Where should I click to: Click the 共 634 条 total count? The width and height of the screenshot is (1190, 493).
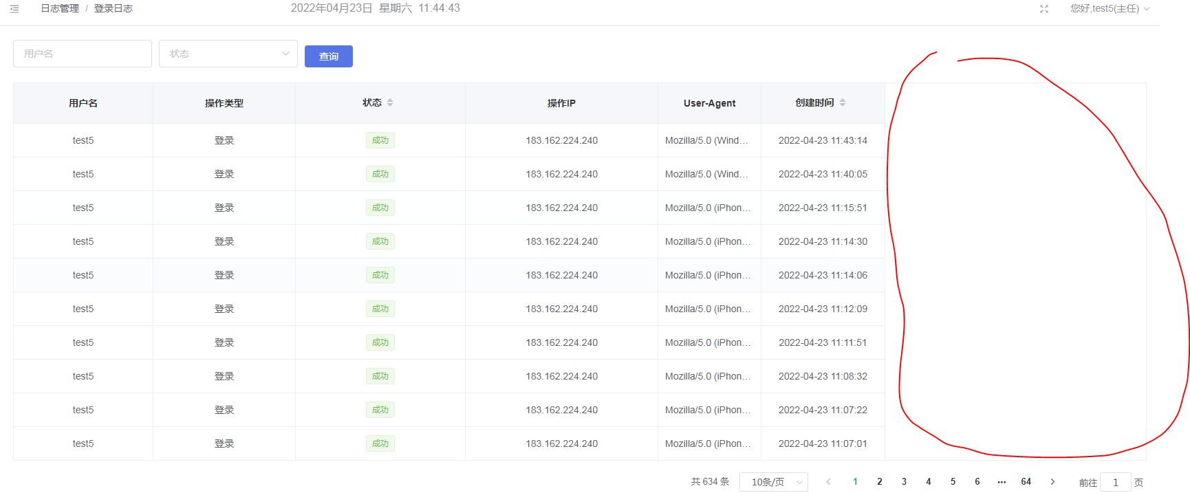tap(710, 482)
